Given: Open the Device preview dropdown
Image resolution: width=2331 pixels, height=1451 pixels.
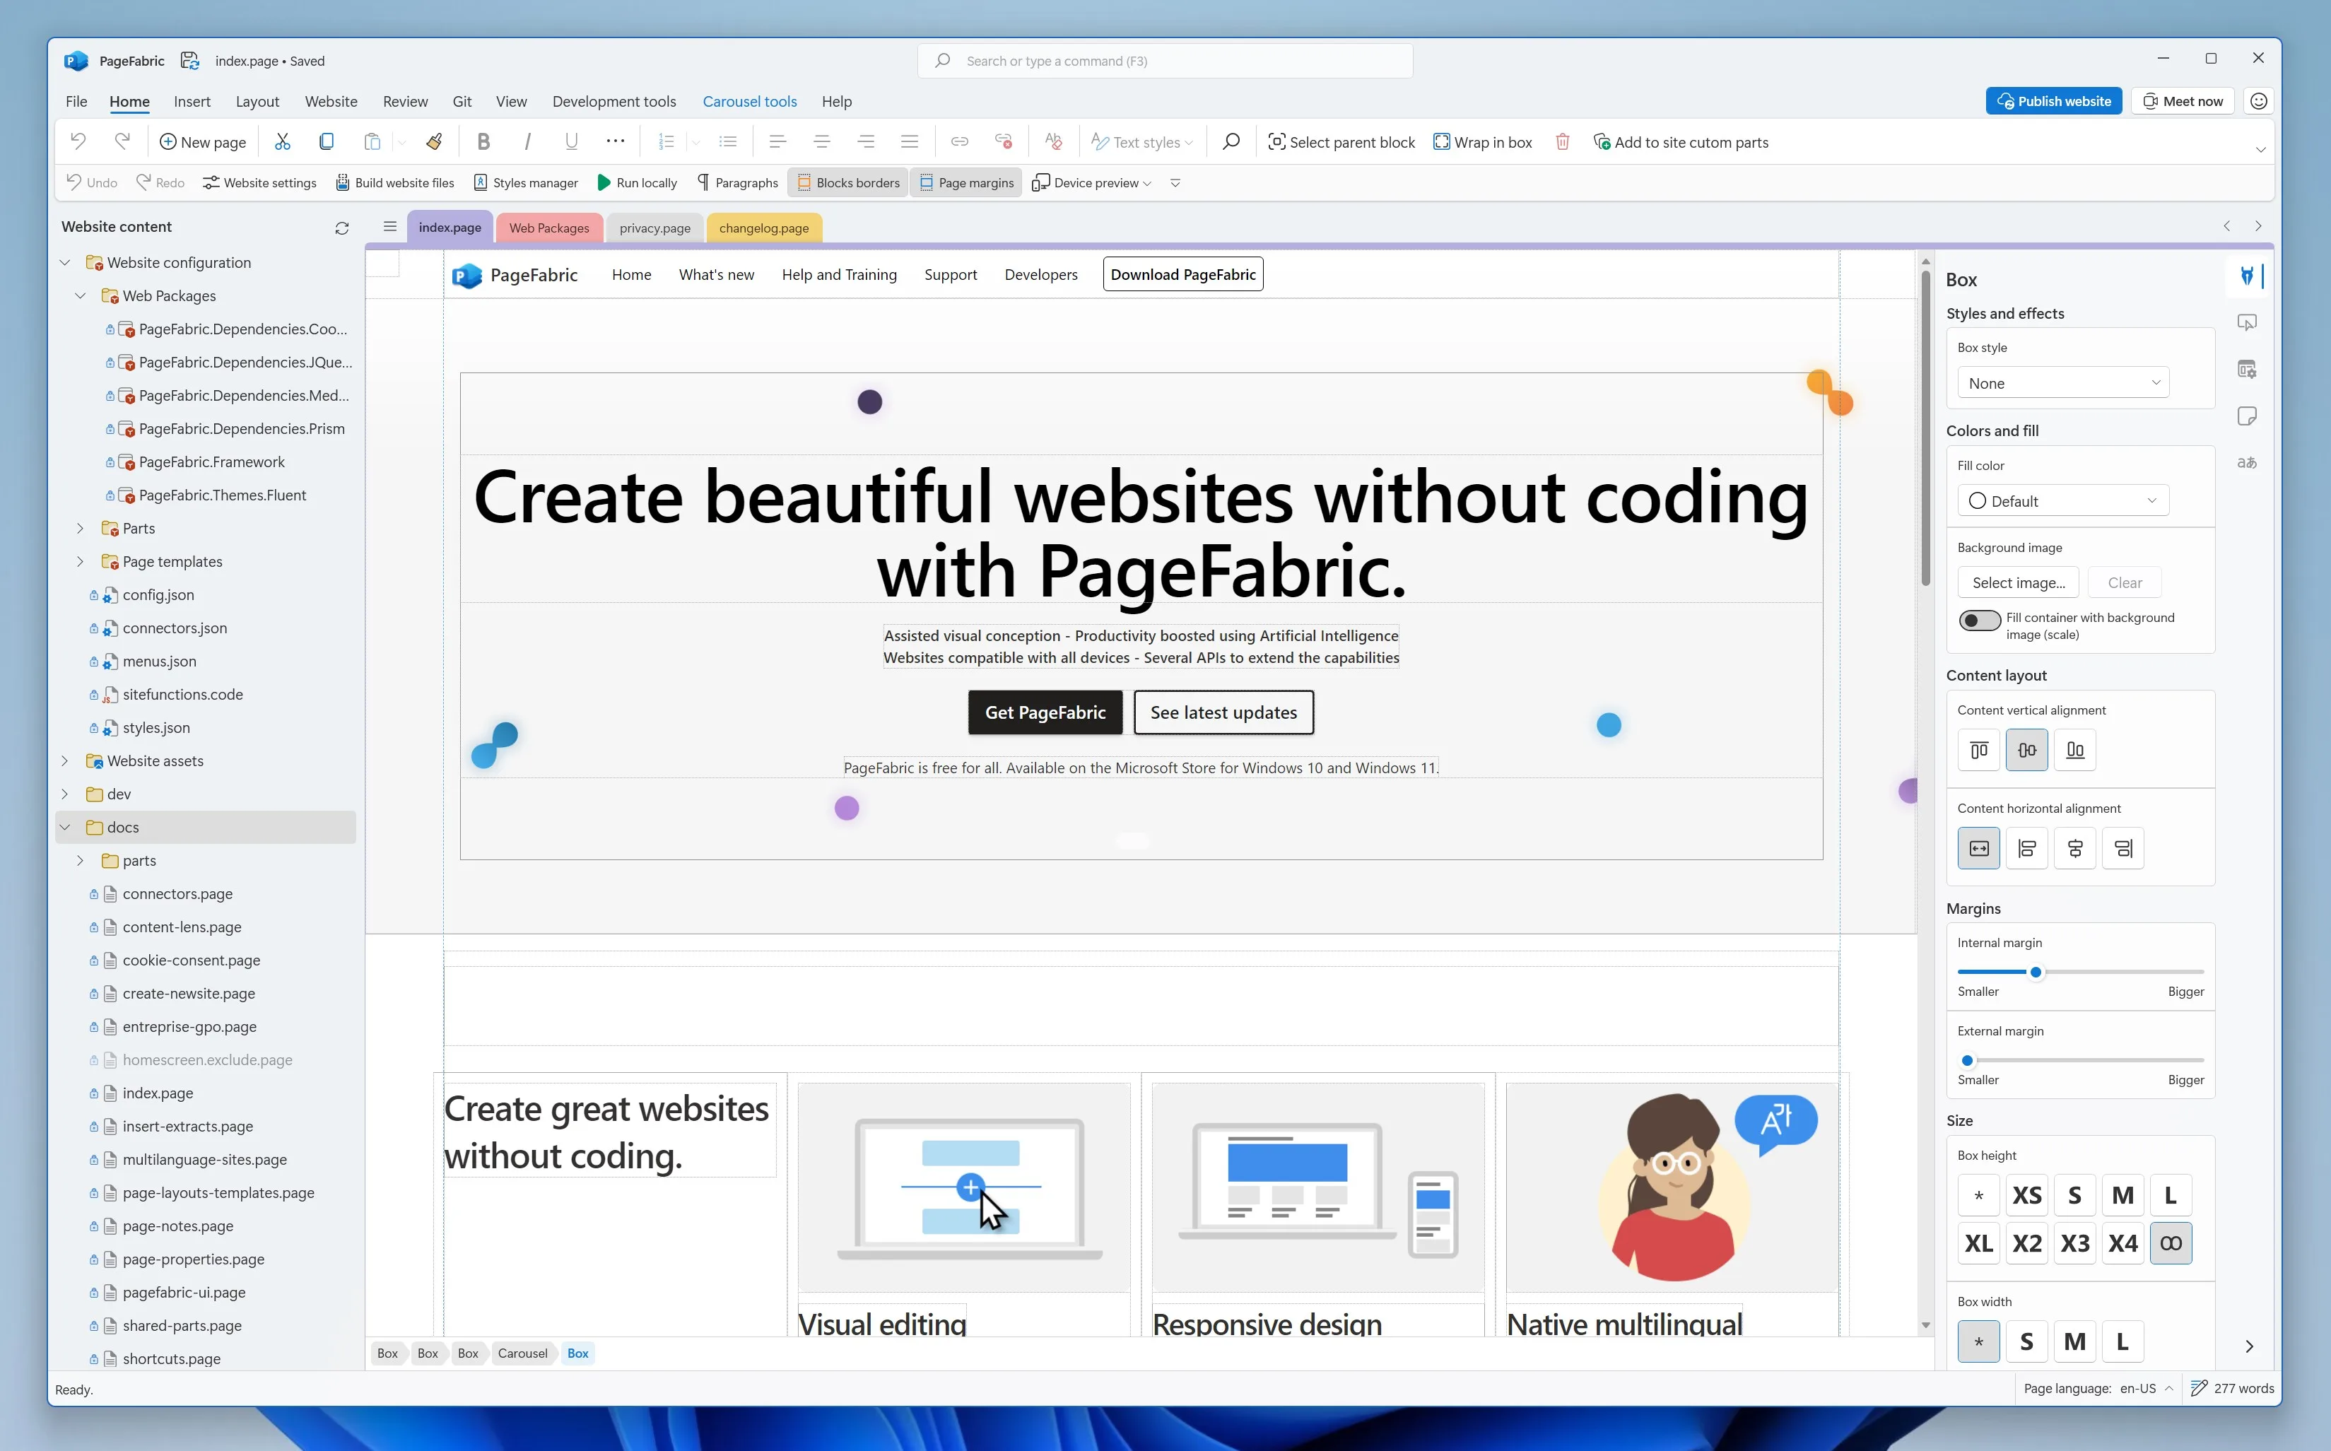Looking at the screenshot, I should [x=1091, y=182].
